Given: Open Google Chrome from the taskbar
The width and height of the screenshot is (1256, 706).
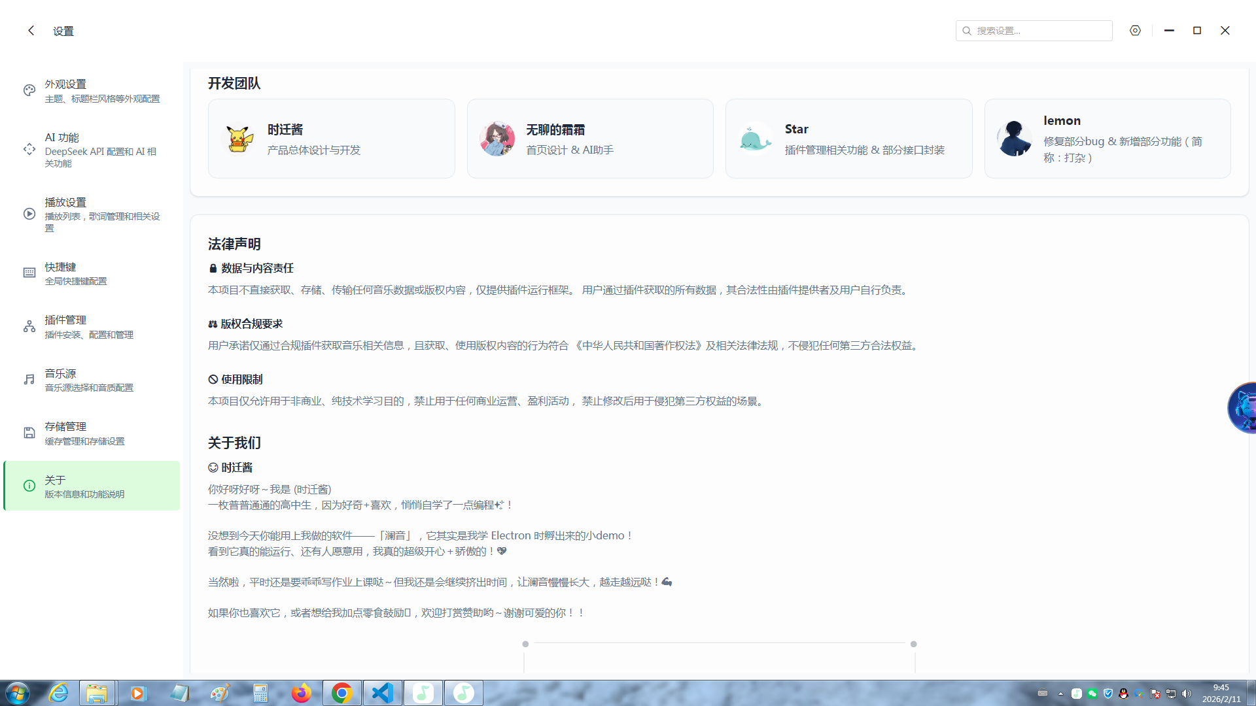Looking at the screenshot, I should point(341,693).
